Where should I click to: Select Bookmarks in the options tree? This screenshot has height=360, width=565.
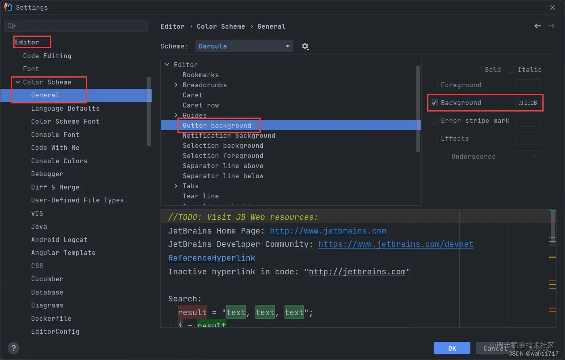point(200,75)
